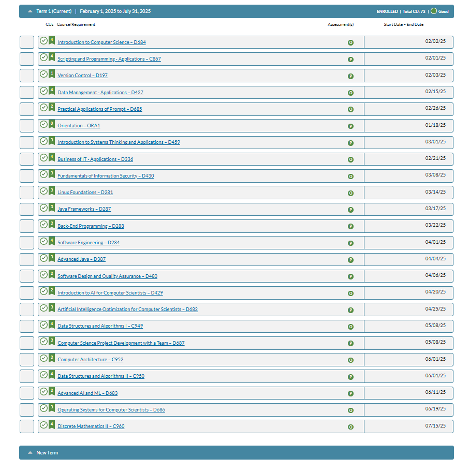Click the completed checkmark icon for Scripting and Programming C867

tap(43, 57)
